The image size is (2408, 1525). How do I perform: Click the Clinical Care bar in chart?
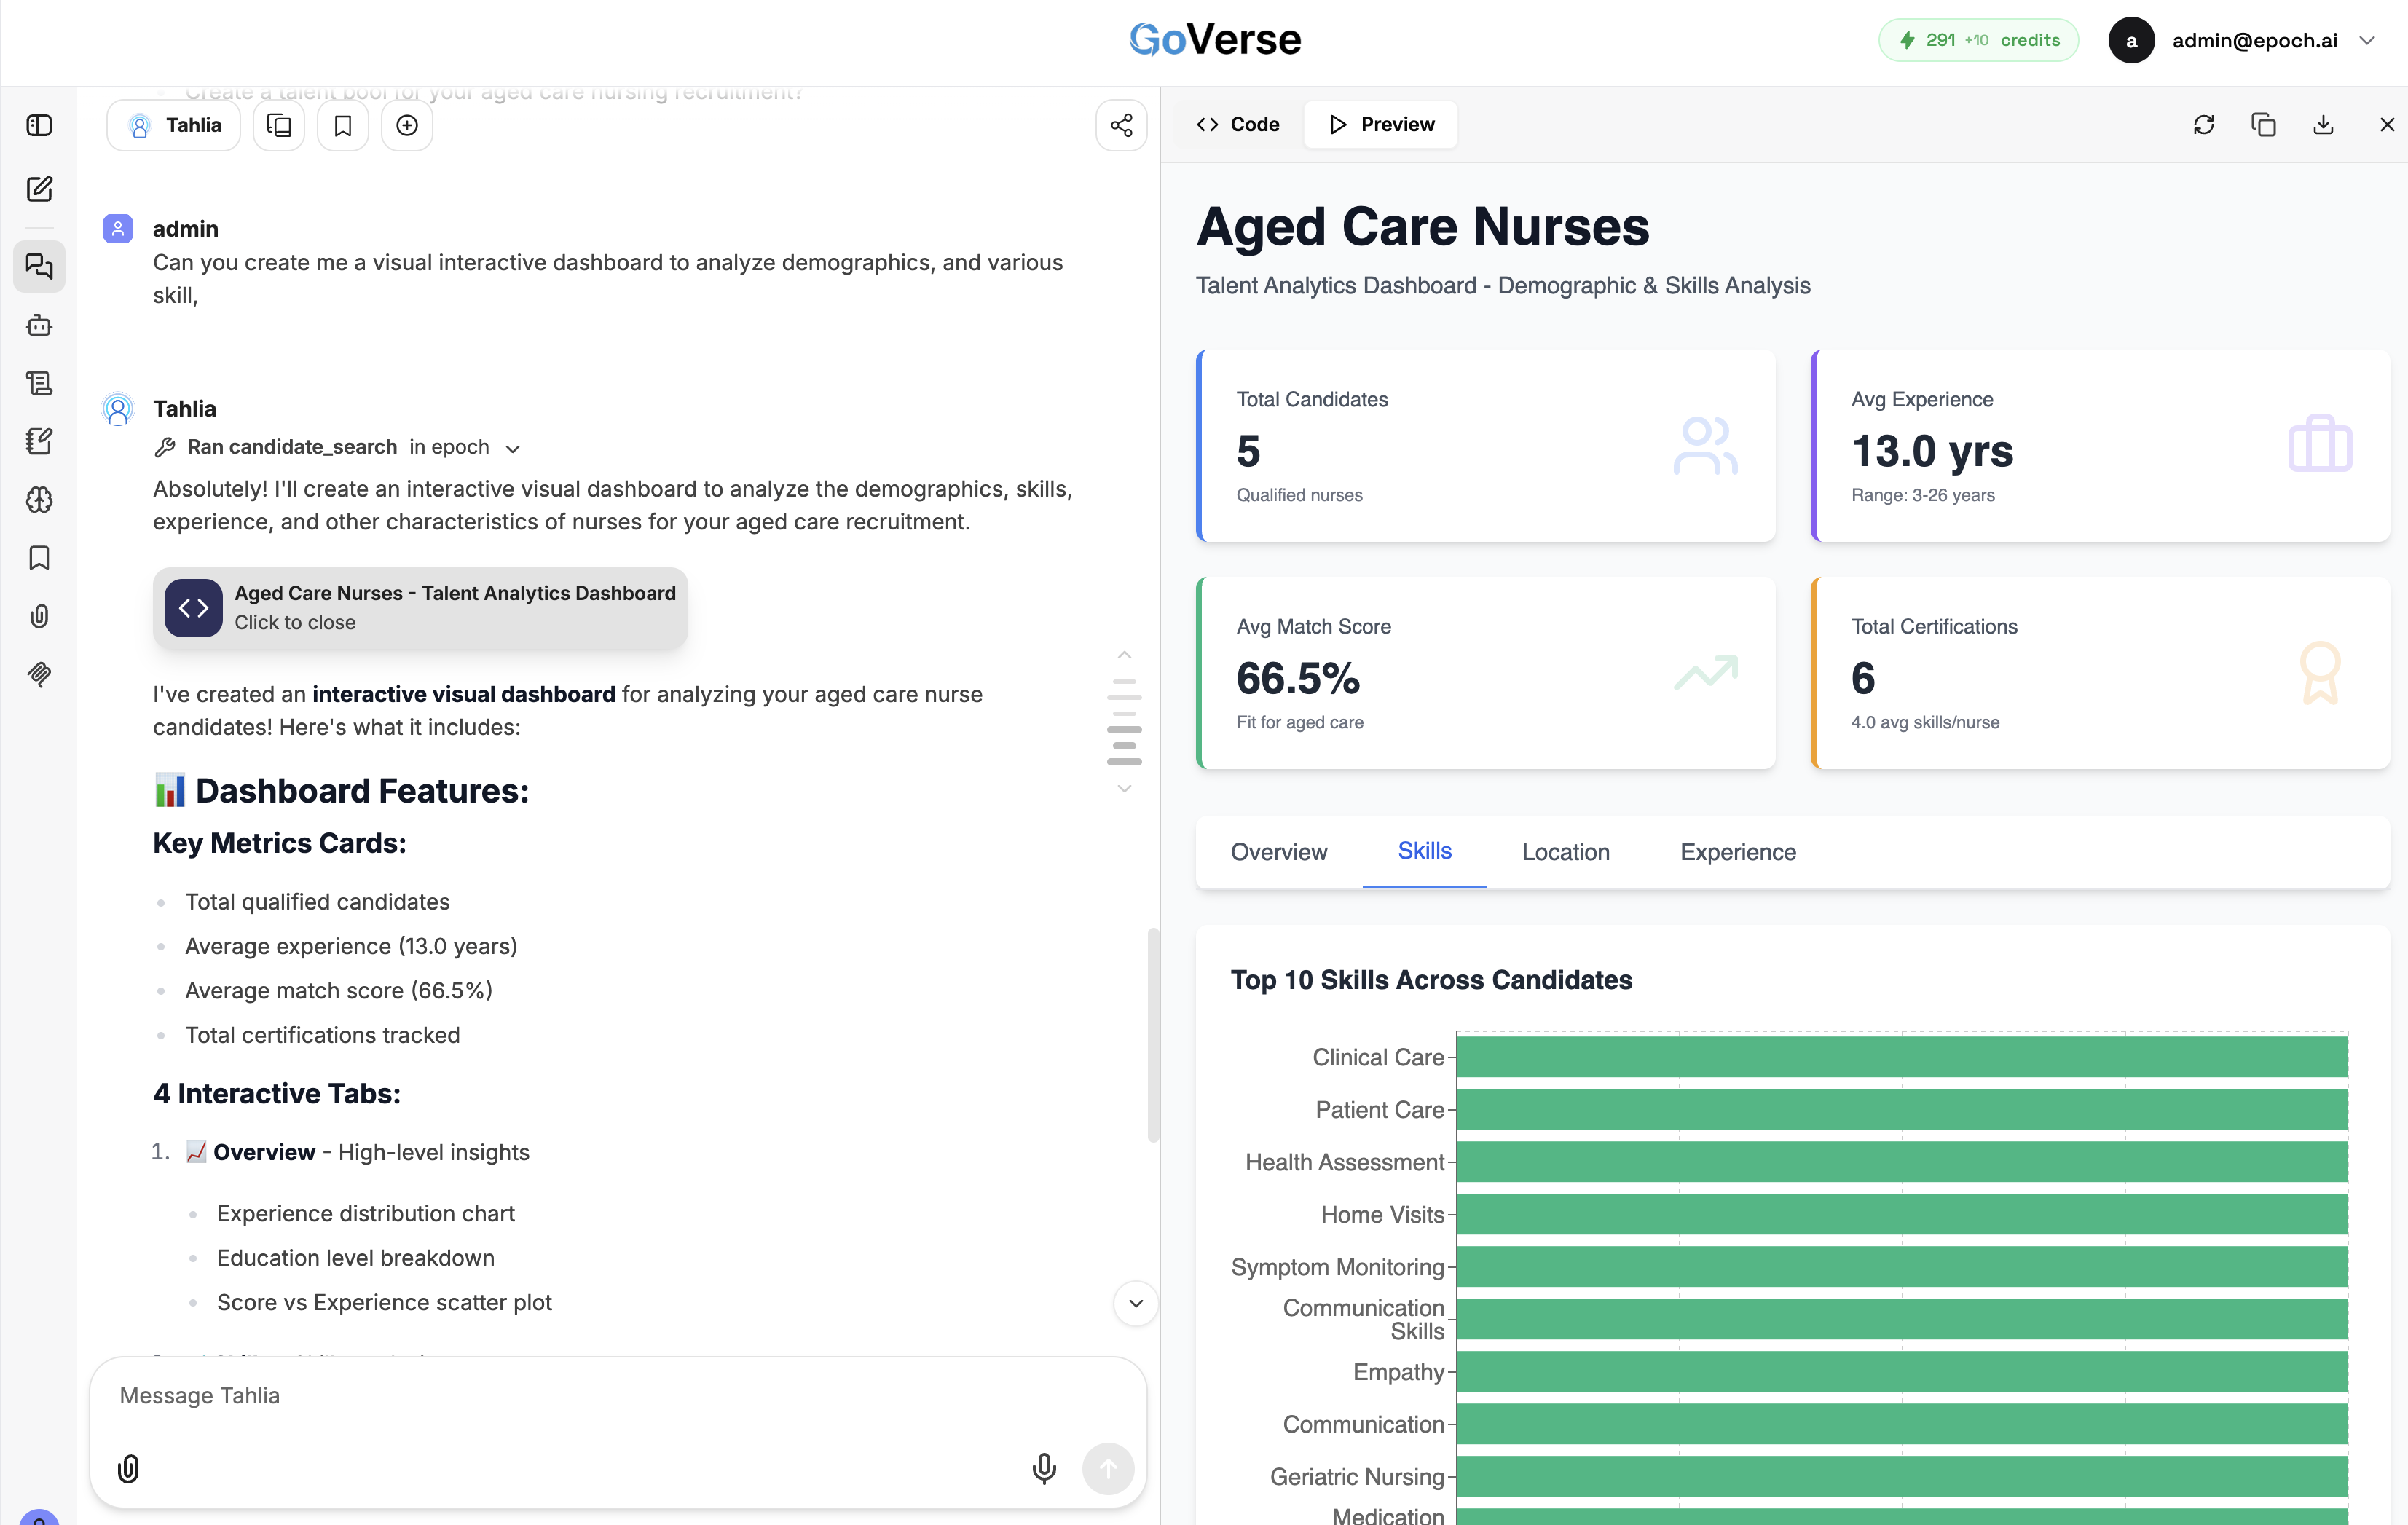coord(1902,1057)
